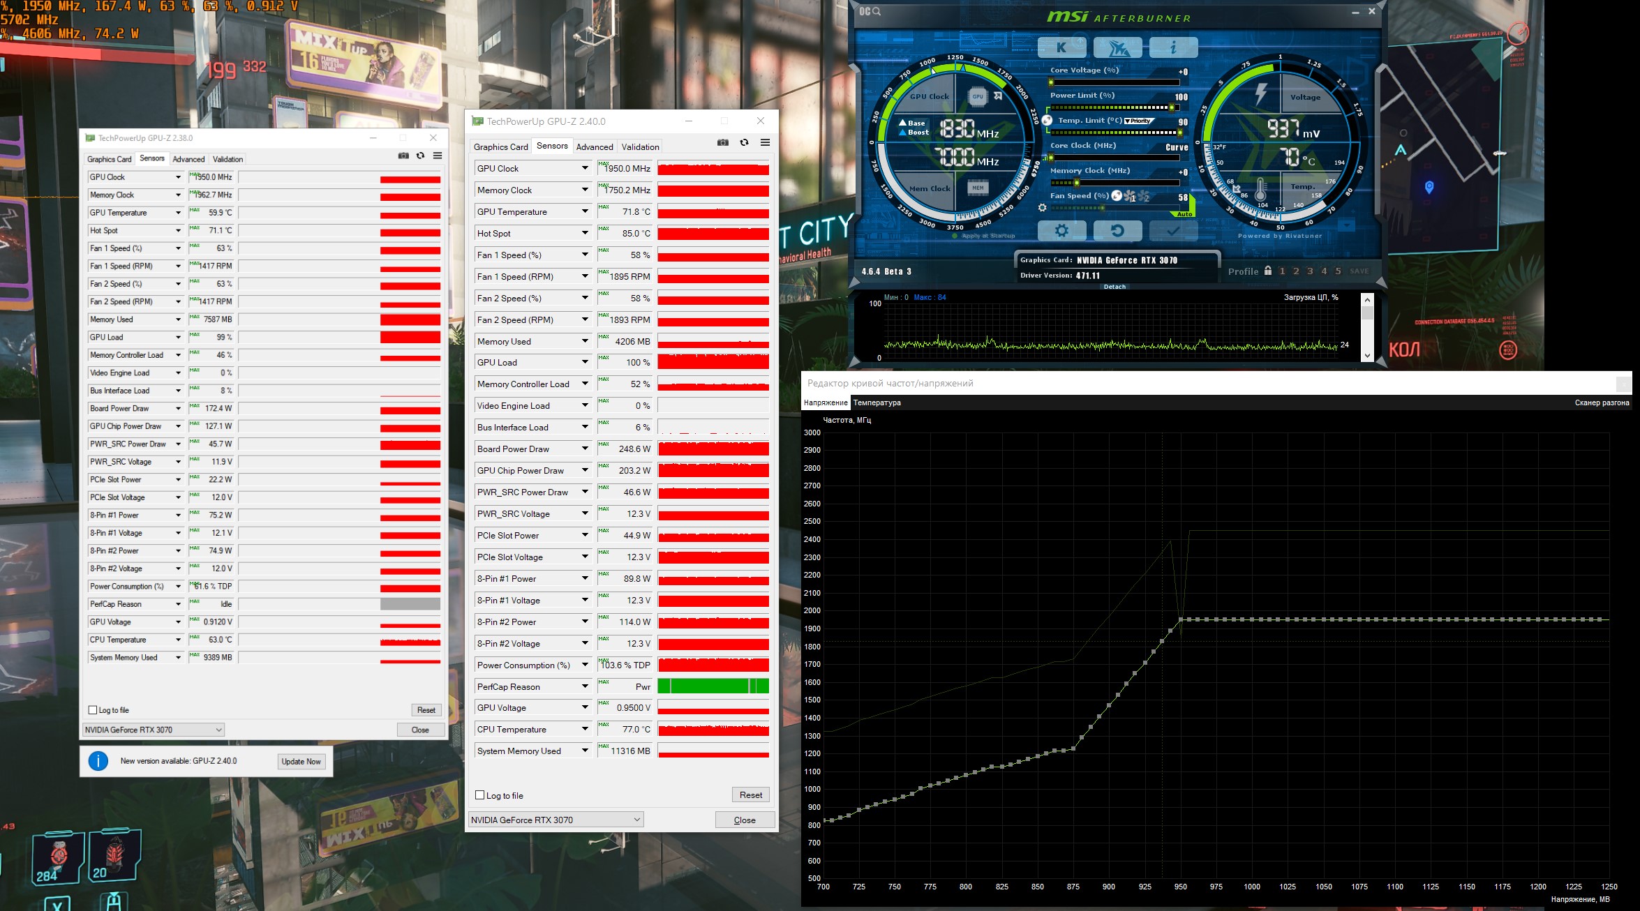Screen dimensions: 1640x911
Task: Check Log to file in GPU-Z 2.38.0
Action: click(x=93, y=710)
